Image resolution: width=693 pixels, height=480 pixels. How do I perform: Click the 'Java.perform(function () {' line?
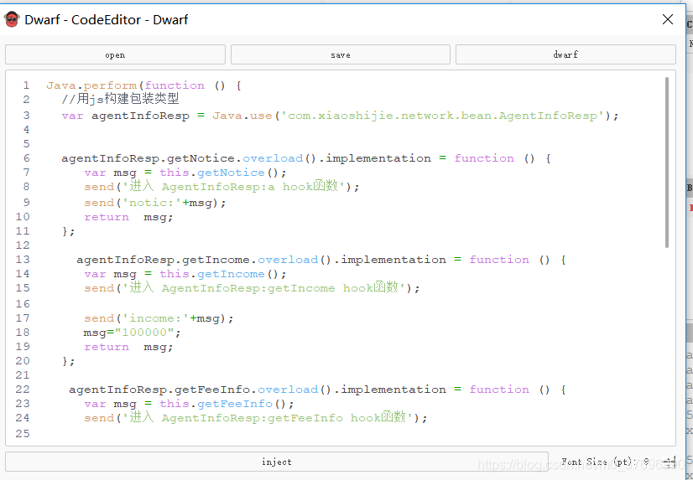[143, 85]
